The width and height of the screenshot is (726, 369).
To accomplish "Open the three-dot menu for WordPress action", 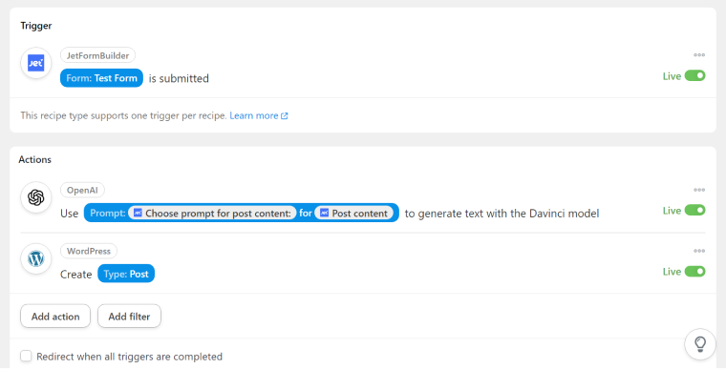I will pyautogui.click(x=699, y=251).
